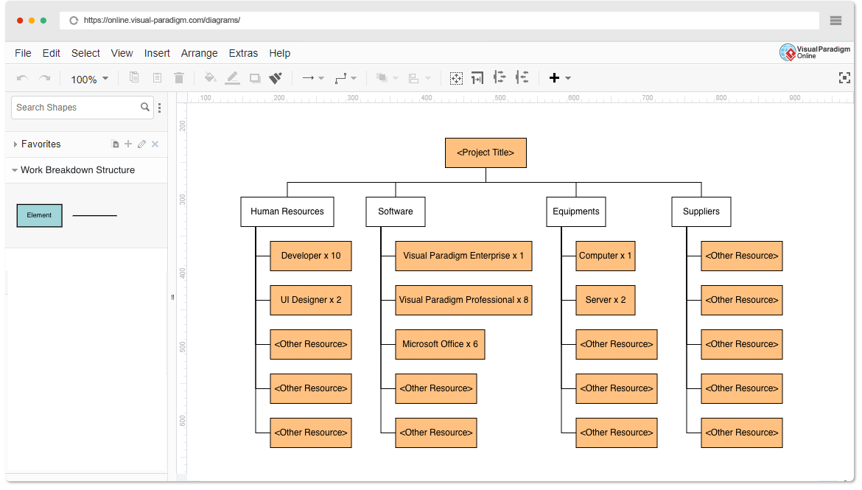Open the browser hamburger menu
This screenshot has height=490, width=862.
[836, 21]
